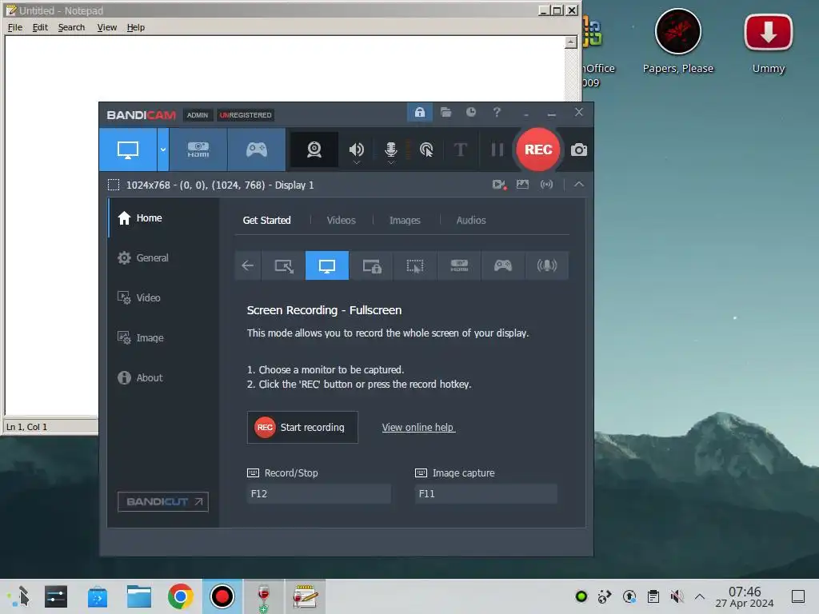The width and height of the screenshot is (819, 614).
Task: Switch to Images tab
Action: click(x=405, y=221)
